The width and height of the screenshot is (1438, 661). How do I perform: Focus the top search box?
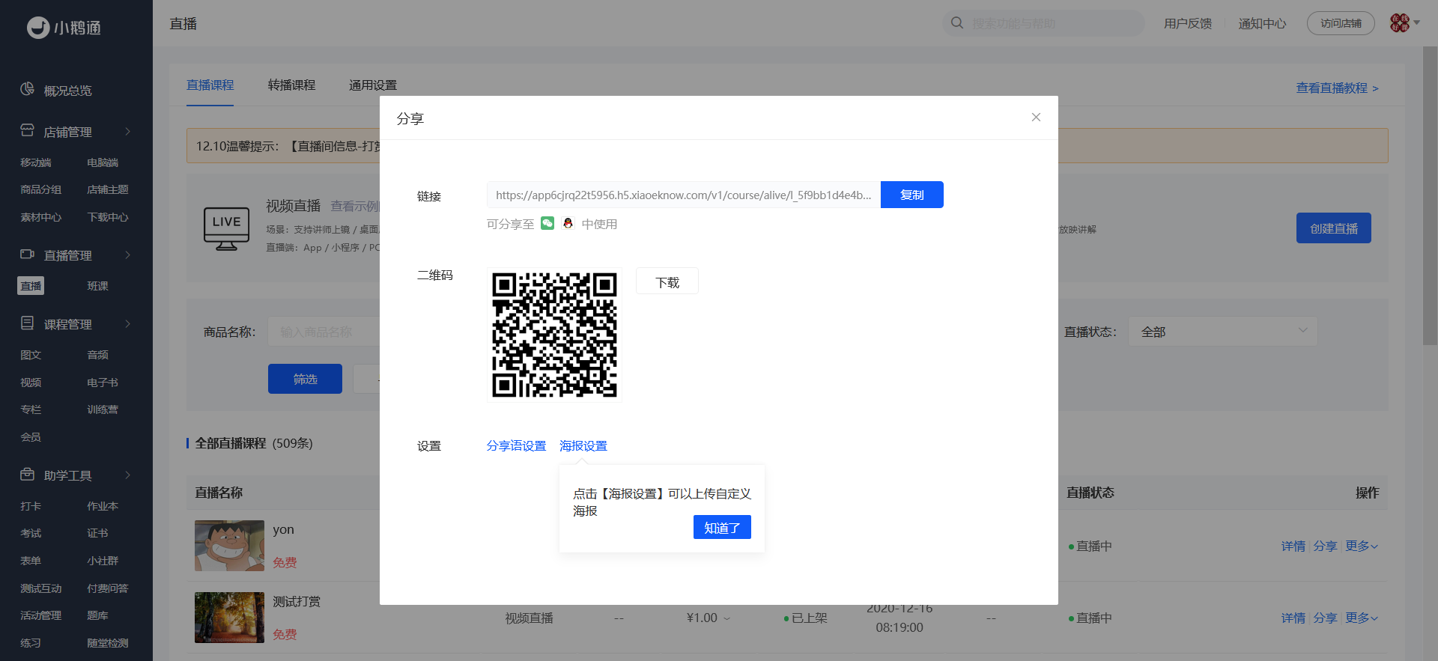[1043, 23]
